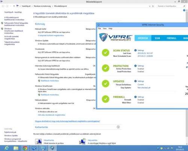Open the Scan Status settings gear icon
The height and width of the screenshot is (151, 188).
(x=135, y=50)
